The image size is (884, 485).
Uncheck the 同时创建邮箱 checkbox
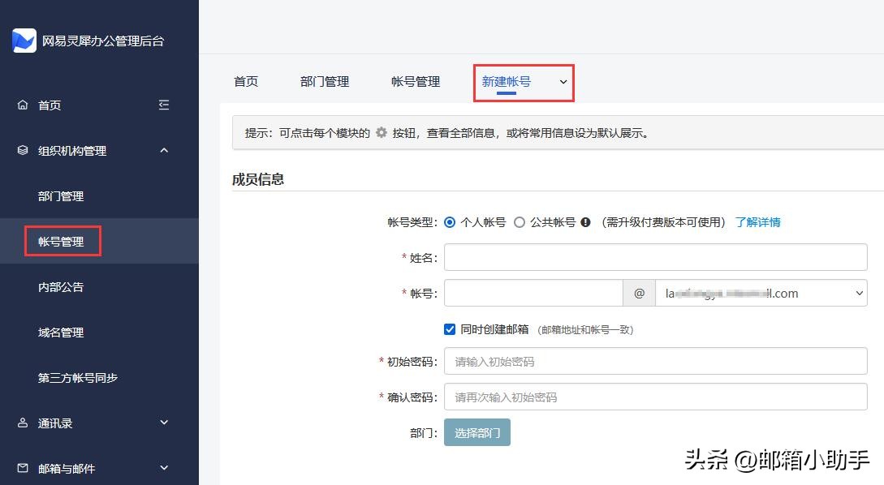pyautogui.click(x=449, y=328)
